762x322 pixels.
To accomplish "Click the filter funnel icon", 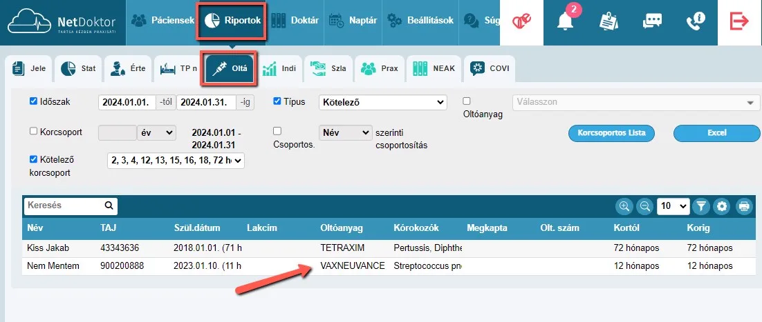I will [x=700, y=207].
